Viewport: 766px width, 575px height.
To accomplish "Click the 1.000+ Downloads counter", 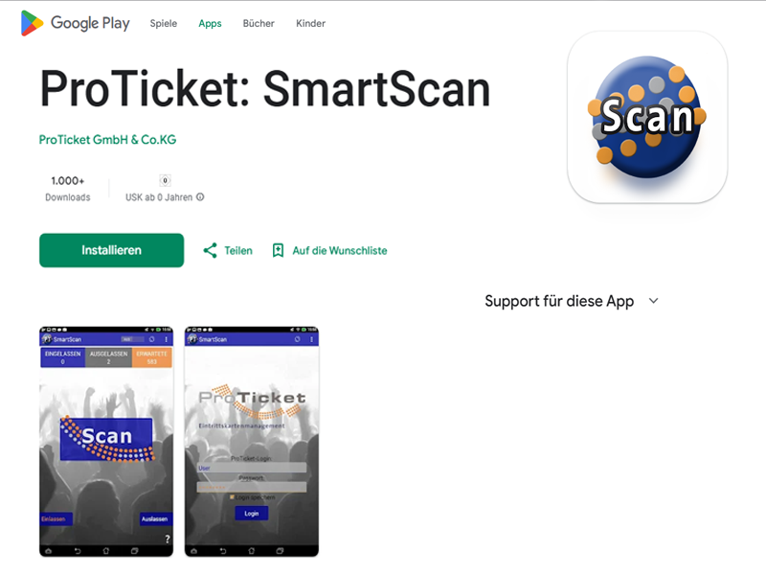I will (68, 188).
